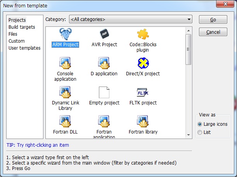Click the D application label
This screenshot has height=177, width=237.
[x=104, y=73]
